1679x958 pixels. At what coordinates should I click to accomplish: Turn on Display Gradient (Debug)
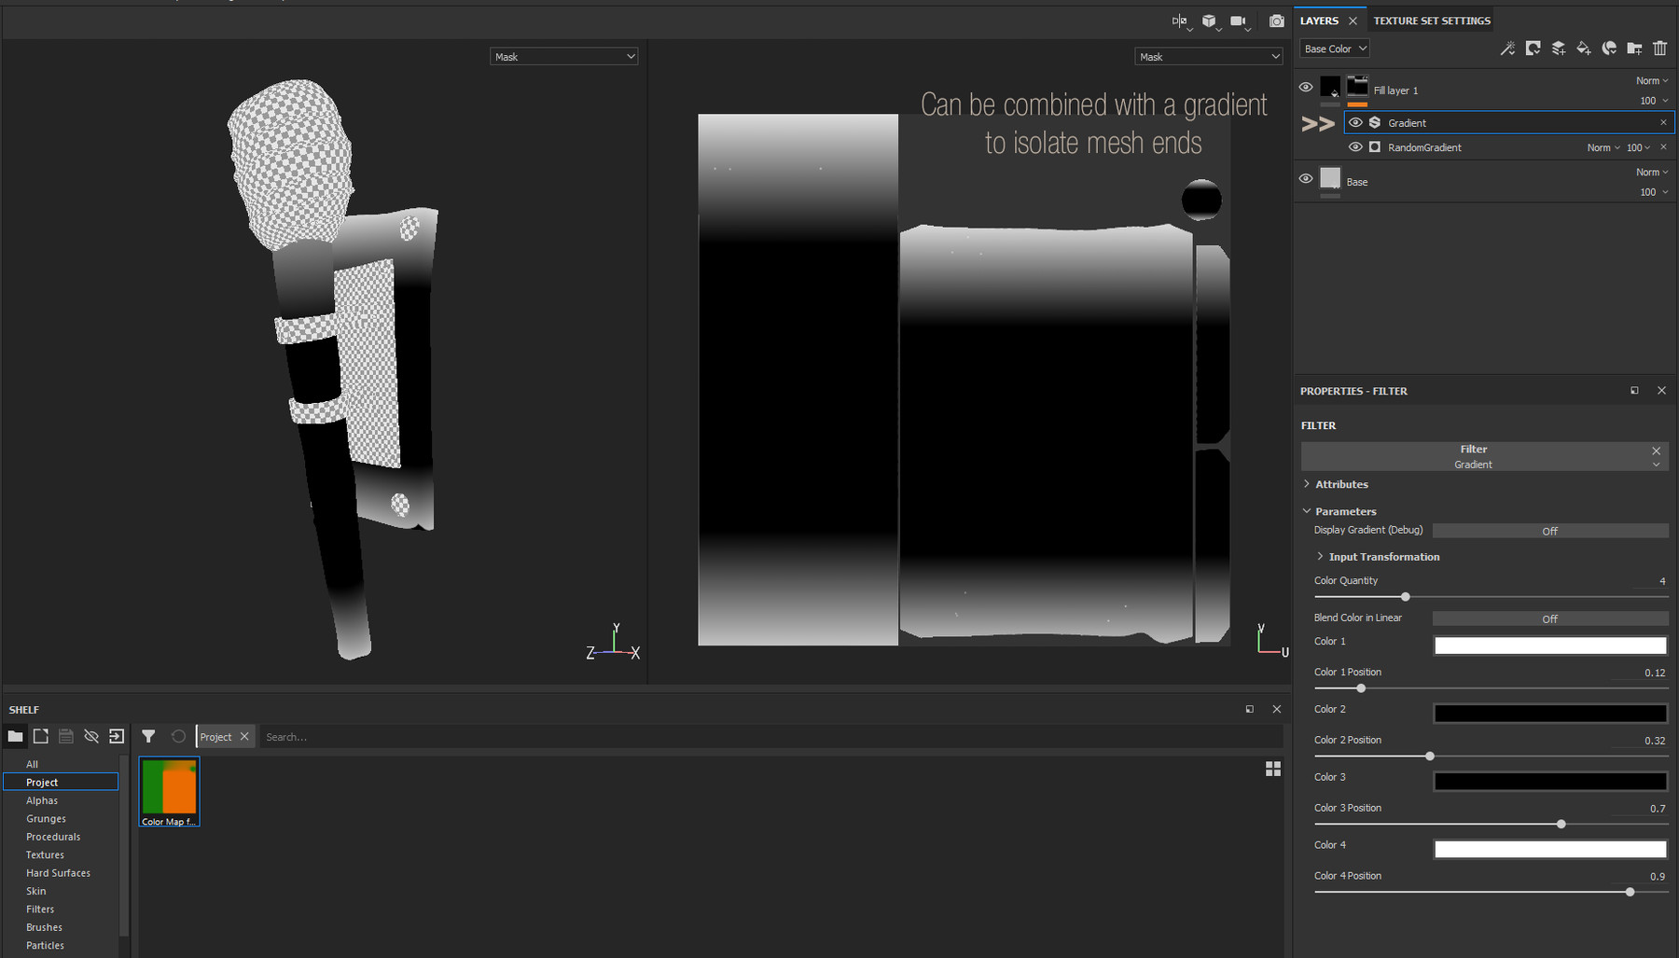pos(1549,530)
